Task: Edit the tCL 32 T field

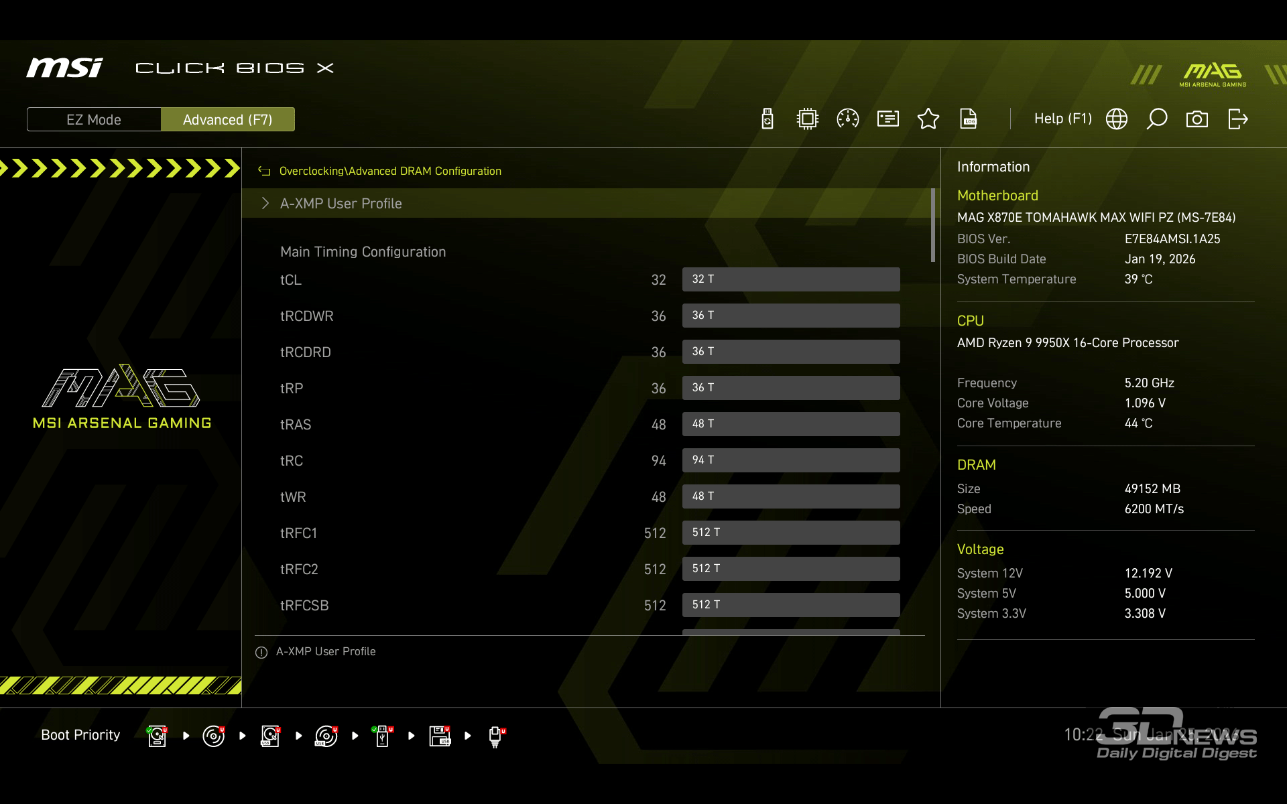Action: pos(790,279)
